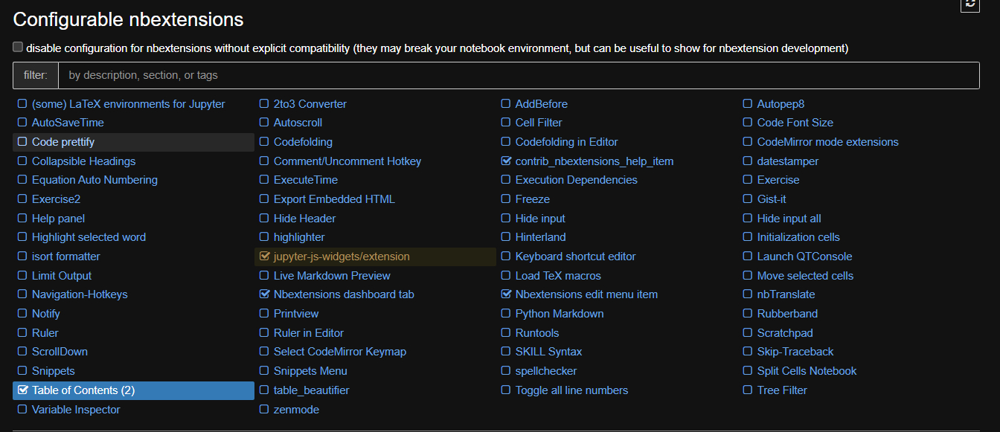
Task: Select the Cell Filter extension
Action: click(x=539, y=123)
